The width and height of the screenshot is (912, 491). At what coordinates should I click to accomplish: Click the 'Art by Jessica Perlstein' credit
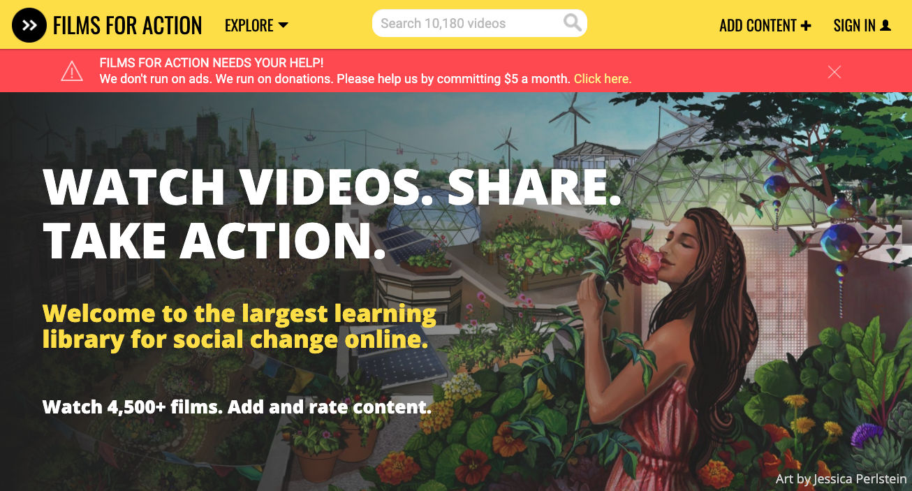coord(841,479)
